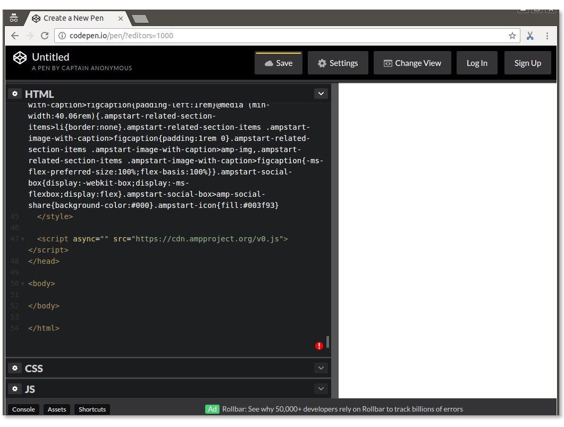This screenshot has height=427, width=564.
Task: Reload the page
Action: [45, 36]
